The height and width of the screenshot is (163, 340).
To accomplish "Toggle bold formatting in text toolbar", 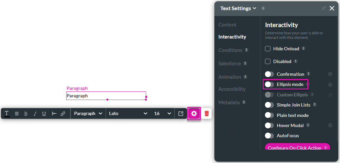I will point(26,113).
